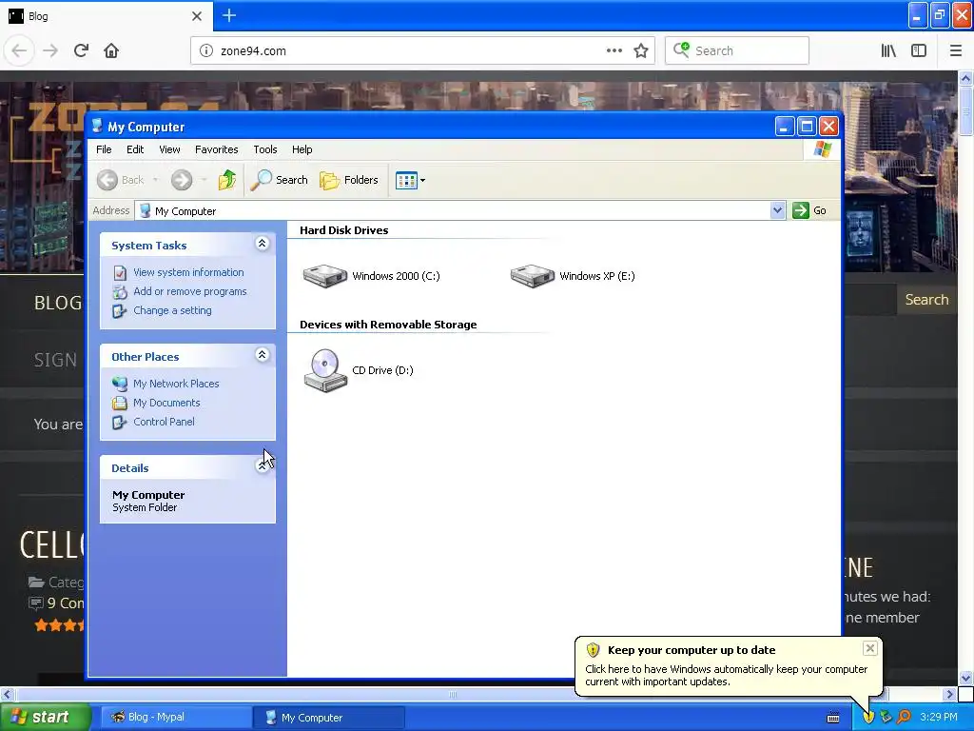Close the update notification balloon
The width and height of the screenshot is (974, 731).
click(869, 648)
